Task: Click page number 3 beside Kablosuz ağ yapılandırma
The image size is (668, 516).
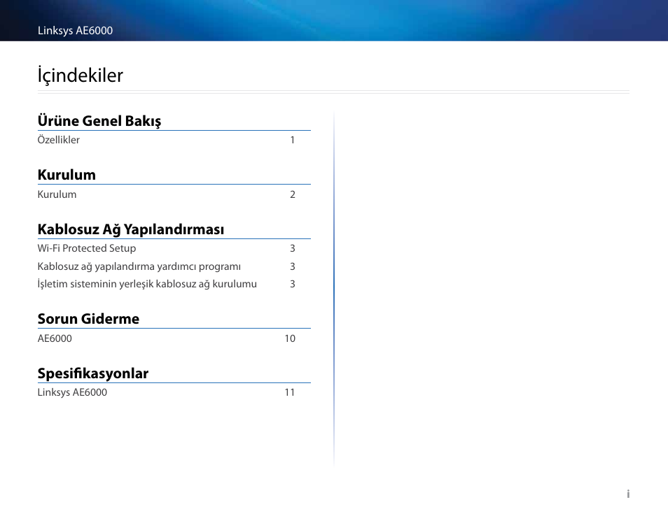Action: click(293, 266)
